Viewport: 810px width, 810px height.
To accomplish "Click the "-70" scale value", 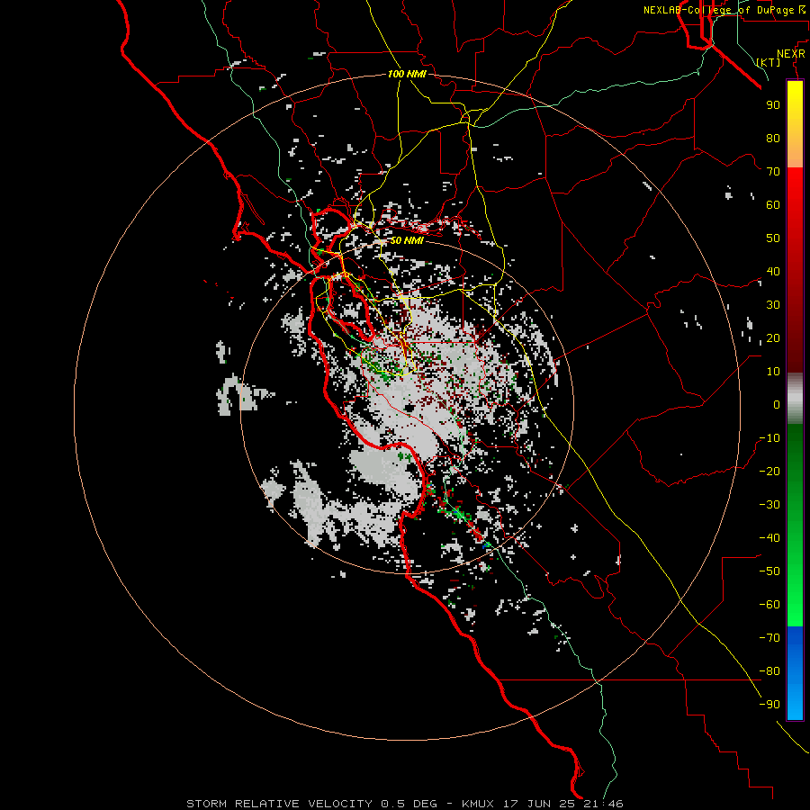I will (769, 638).
